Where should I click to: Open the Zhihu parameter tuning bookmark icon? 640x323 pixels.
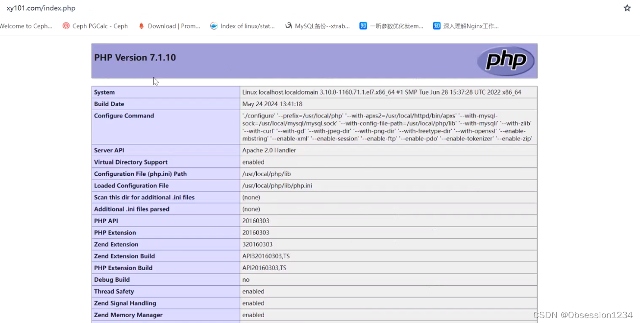click(x=363, y=26)
